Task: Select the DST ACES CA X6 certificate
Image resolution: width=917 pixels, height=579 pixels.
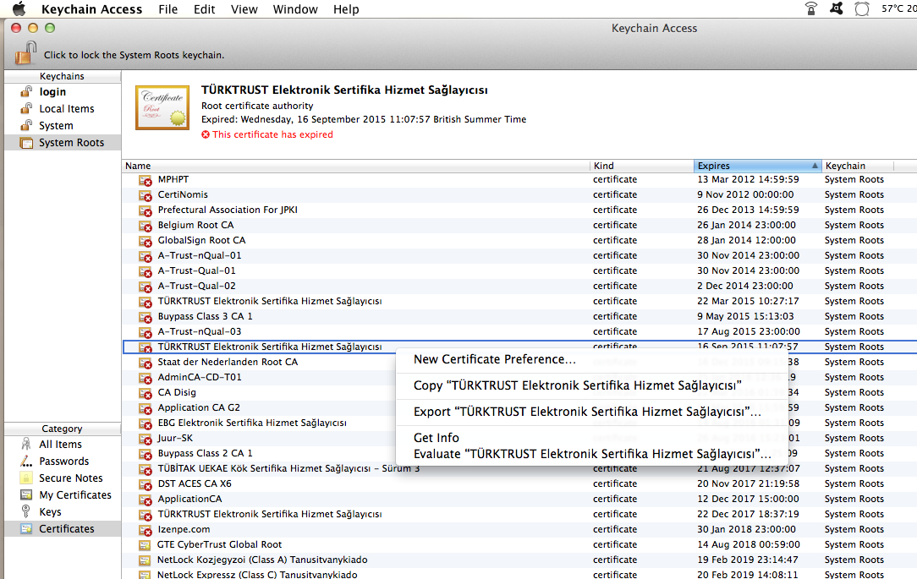Action: click(519, 483)
